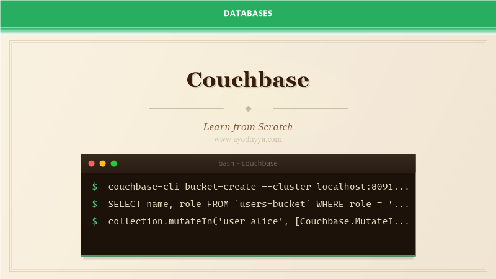Click the Learn from Scratch subtitle
This screenshot has width=496, height=279.
pos(247,127)
